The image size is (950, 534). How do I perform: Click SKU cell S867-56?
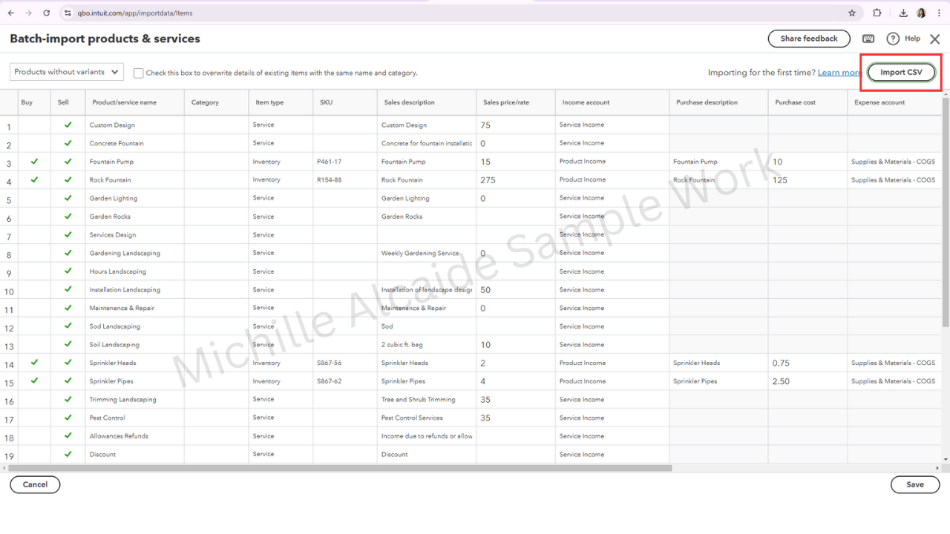[345, 363]
